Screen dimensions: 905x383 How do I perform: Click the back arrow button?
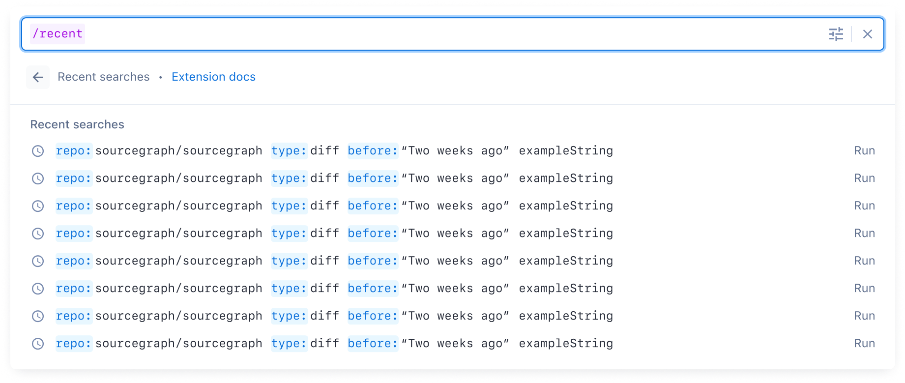pyautogui.click(x=38, y=77)
